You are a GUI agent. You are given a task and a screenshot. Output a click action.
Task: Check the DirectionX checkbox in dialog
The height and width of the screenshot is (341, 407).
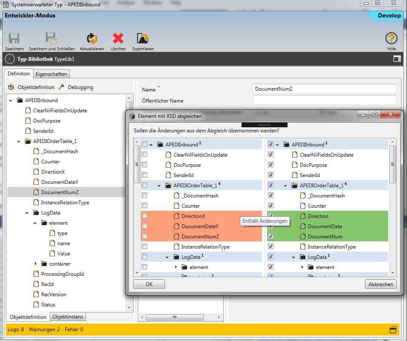tap(145, 216)
